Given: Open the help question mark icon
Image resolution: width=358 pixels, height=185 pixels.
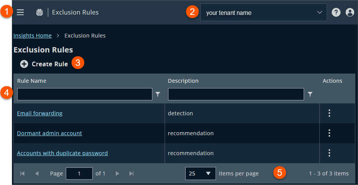Looking at the screenshot, I should coord(336,12).
